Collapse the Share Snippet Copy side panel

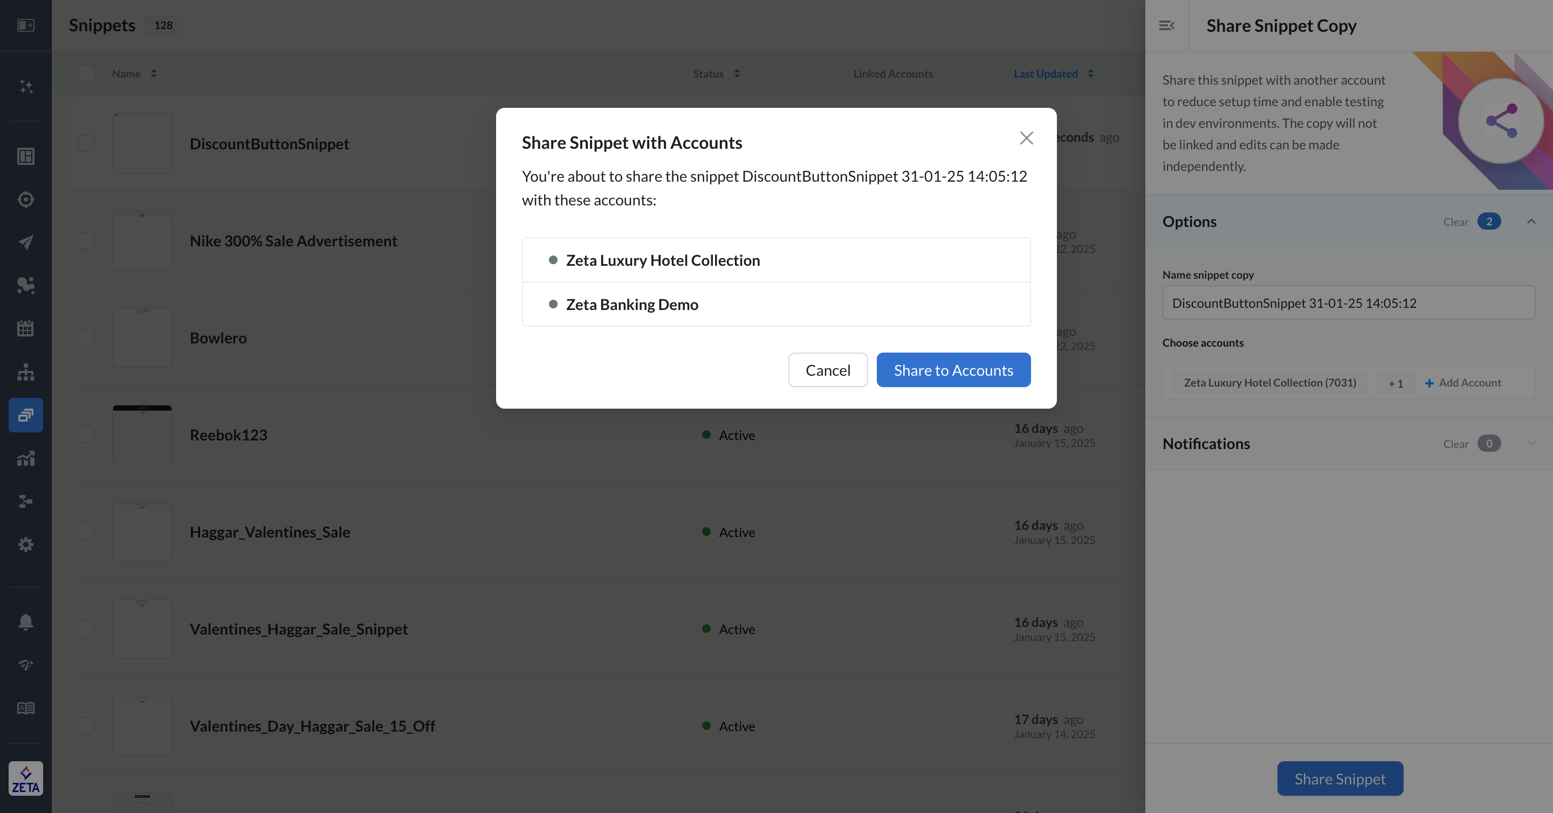point(1166,25)
